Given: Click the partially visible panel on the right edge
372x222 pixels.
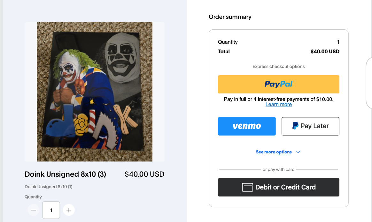Looking at the screenshot, I should pyautogui.click(x=369, y=83).
